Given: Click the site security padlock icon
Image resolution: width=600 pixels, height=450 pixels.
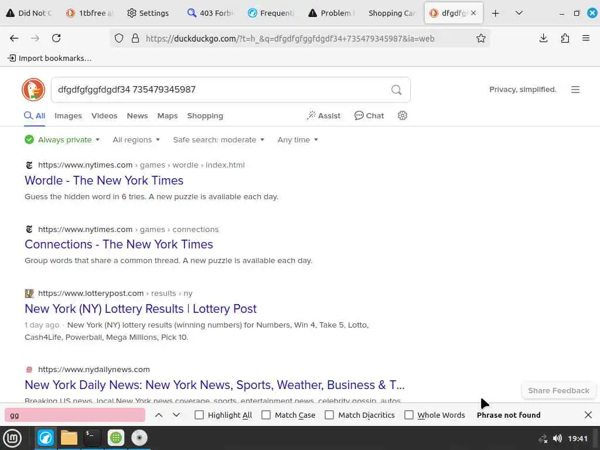Looking at the screenshot, I should pyautogui.click(x=135, y=38).
